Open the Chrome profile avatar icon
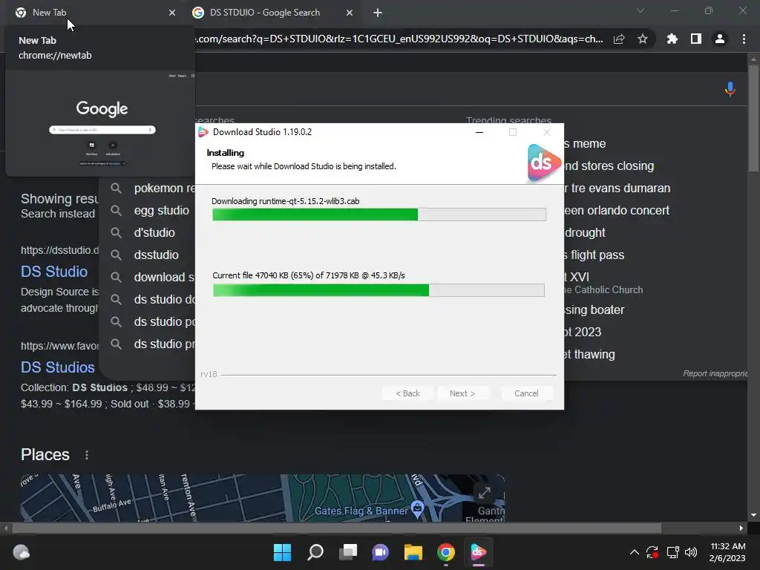760x570 pixels. coord(720,39)
